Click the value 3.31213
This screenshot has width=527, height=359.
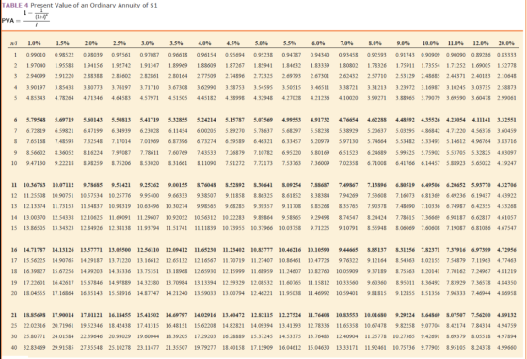tap(376, 87)
